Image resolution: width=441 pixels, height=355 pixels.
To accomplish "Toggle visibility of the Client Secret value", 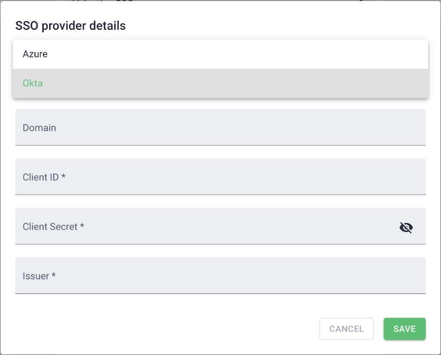I will (406, 227).
